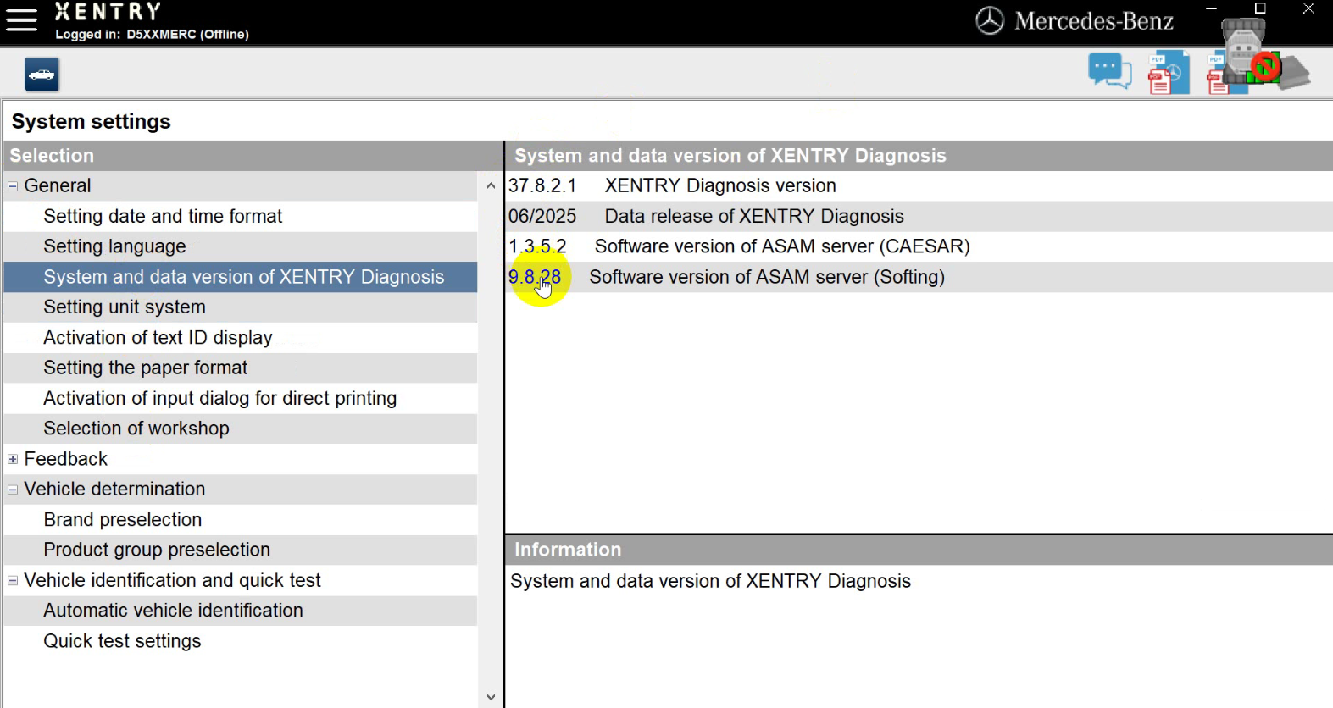Click the System settings title

tap(92, 122)
